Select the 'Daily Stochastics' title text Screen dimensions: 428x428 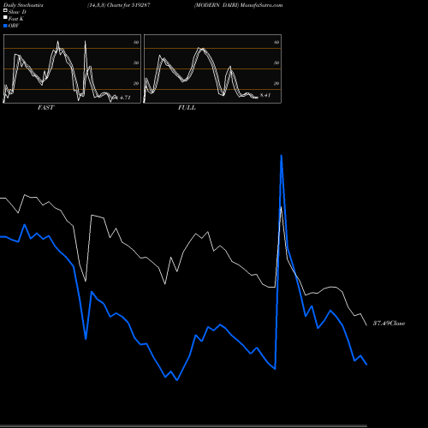coord(23,5)
